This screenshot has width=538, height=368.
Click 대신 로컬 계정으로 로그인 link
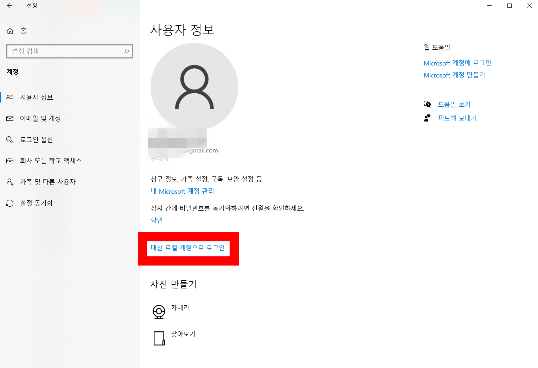click(188, 248)
